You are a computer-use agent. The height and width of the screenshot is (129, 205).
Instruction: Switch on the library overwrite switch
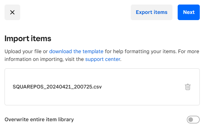pos(193,120)
